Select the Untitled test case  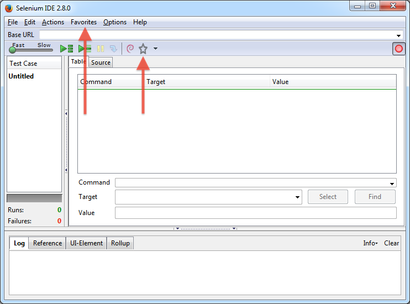click(21, 76)
